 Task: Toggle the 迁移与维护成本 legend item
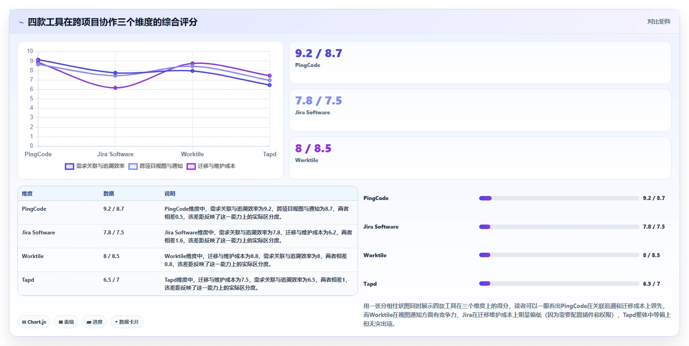pos(211,166)
